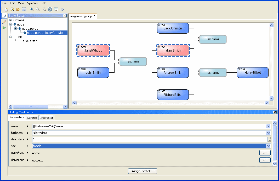Image resolution: width=279 pixels, height=181 pixels.
Task: Click the nameFont ellipsis button
Action: point(265,153)
